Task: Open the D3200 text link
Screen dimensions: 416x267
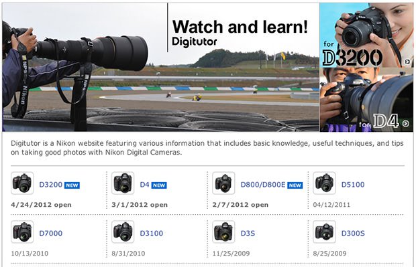Action: pyautogui.click(x=51, y=185)
